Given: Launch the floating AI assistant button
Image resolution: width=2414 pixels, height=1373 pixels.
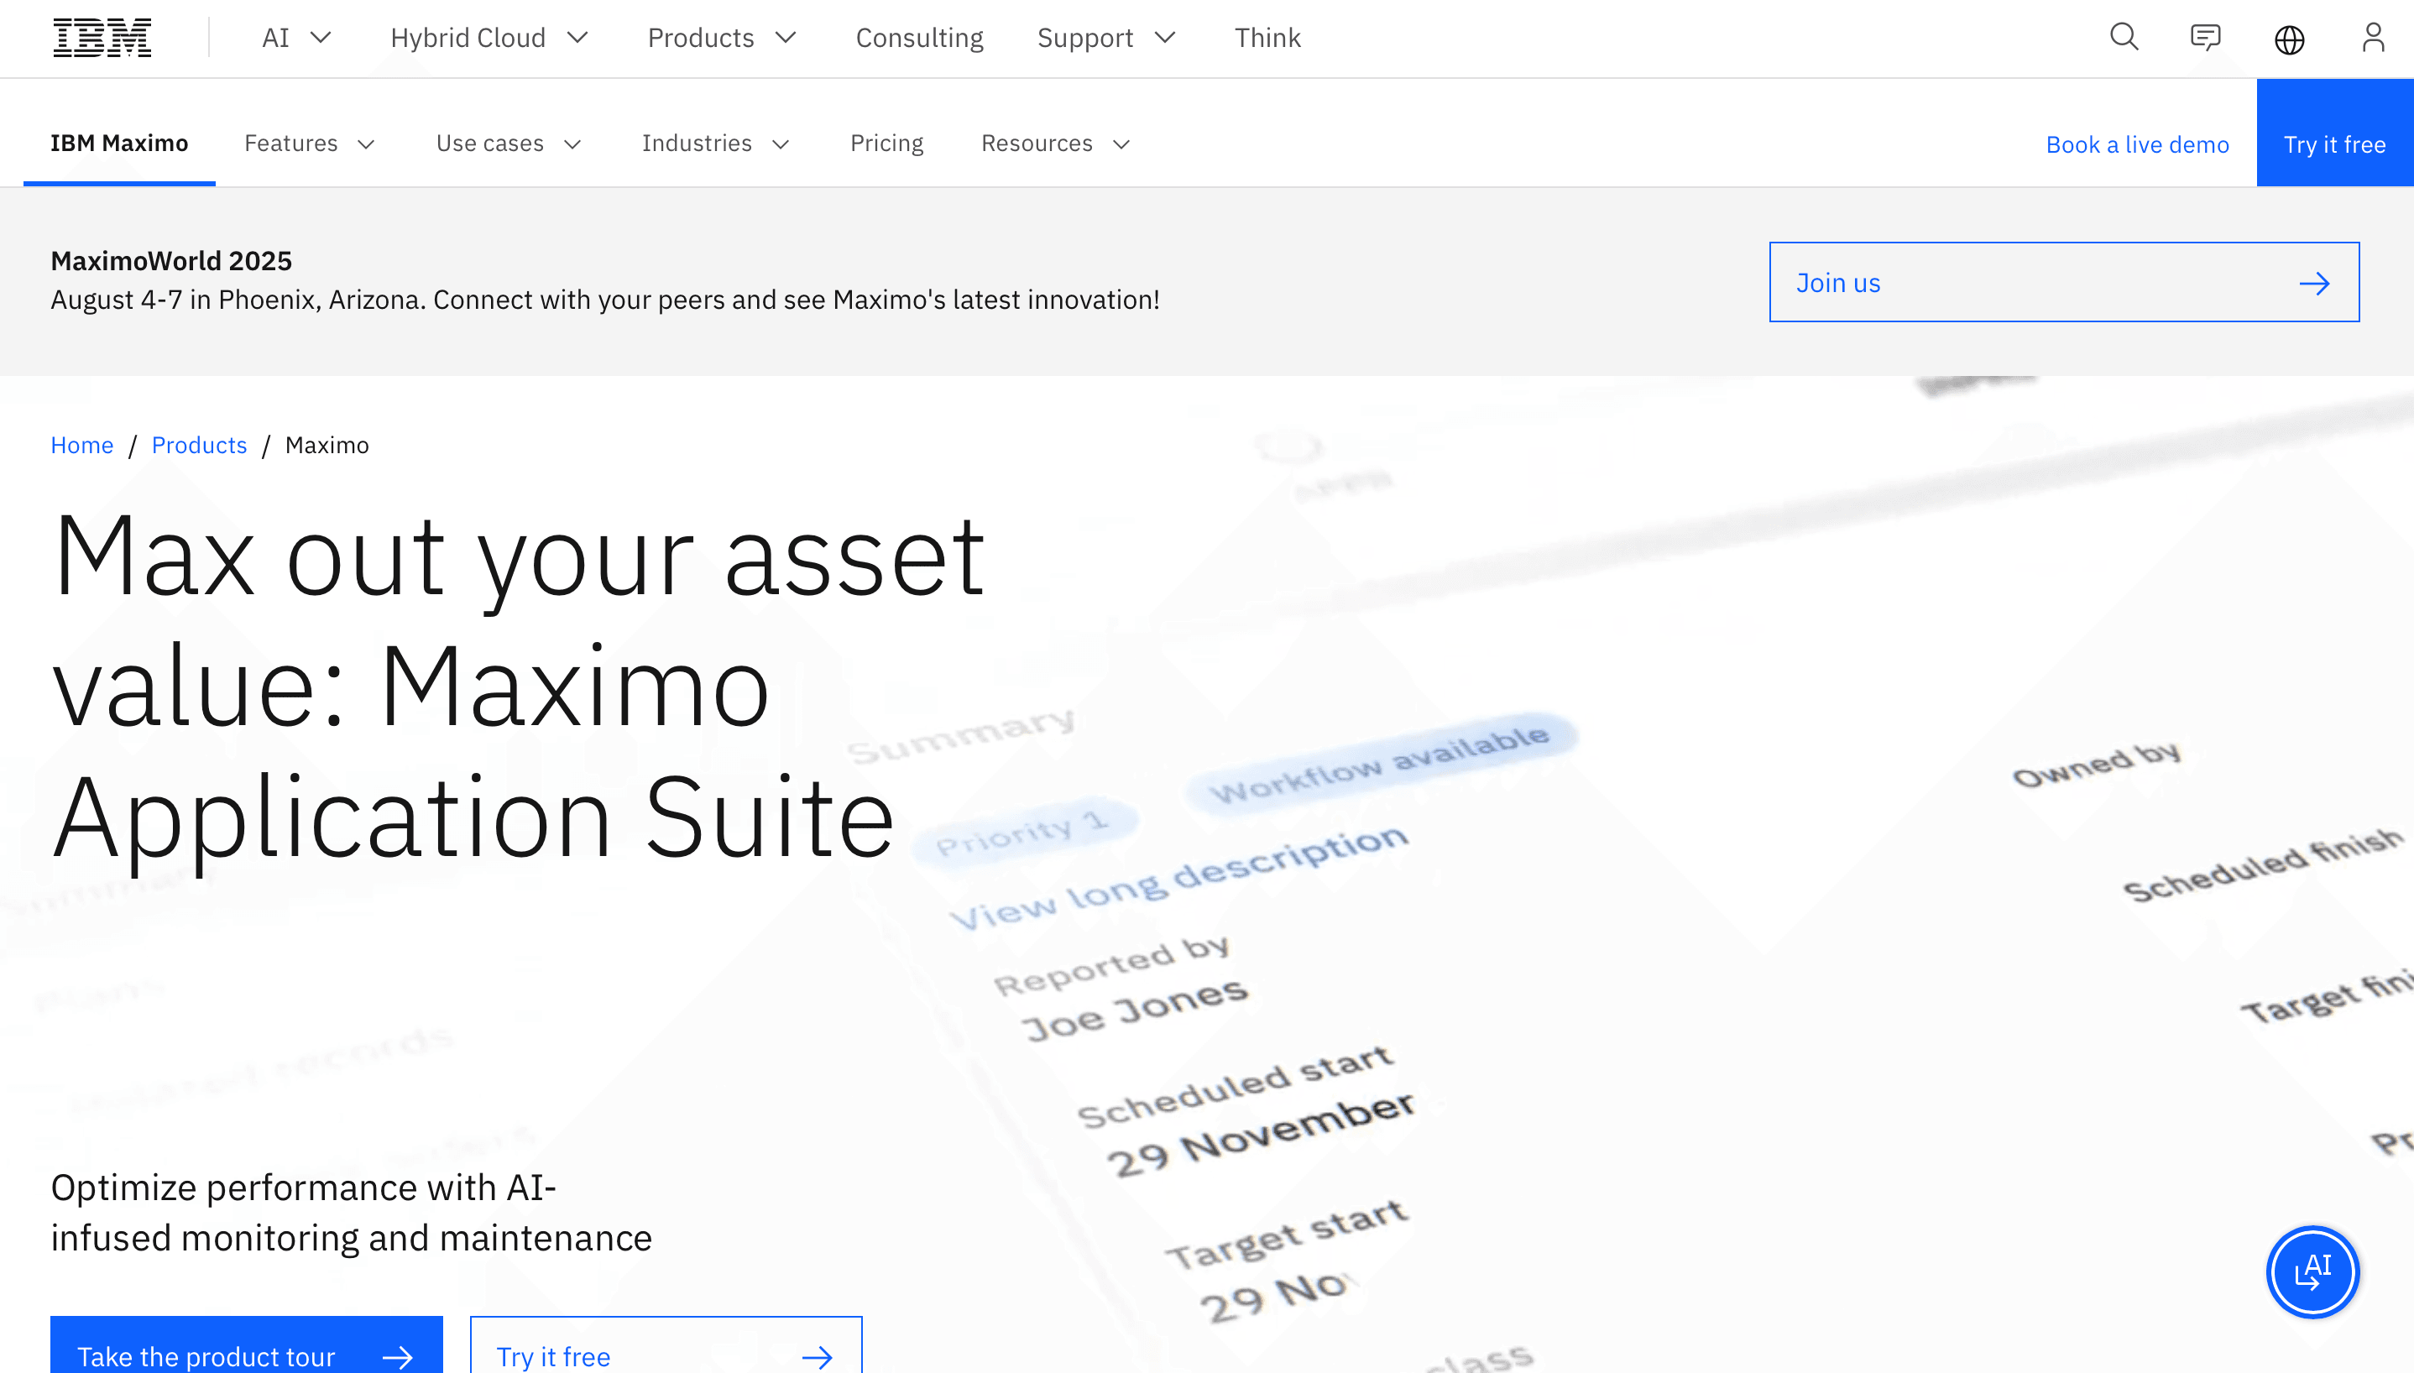Looking at the screenshot, I should click(2312, 1272).
